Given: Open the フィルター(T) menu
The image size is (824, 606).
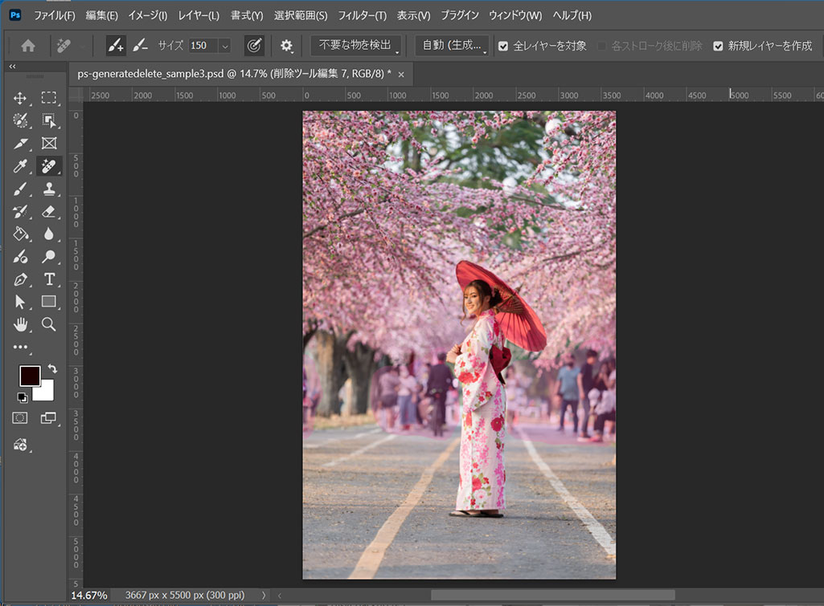Looking at the screenshot, I should [362, 16].
